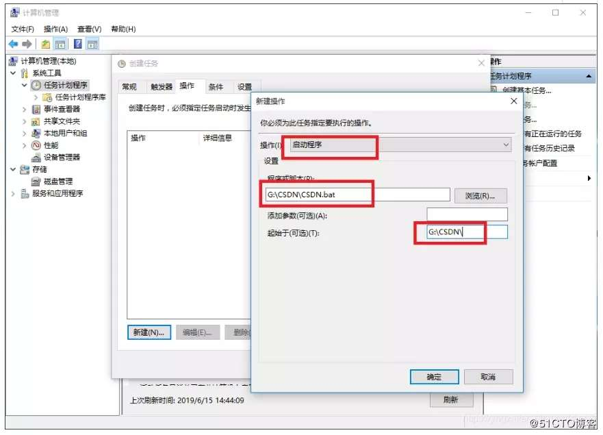Viewport: 603px width, 435px height.
Task: Open the 操作 dropdown showing 启动程序
Action: (400, 145)
